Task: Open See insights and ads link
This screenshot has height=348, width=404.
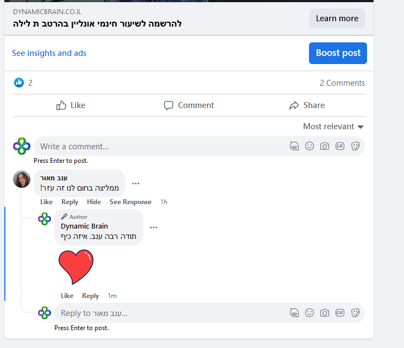Action: [49, 53]
